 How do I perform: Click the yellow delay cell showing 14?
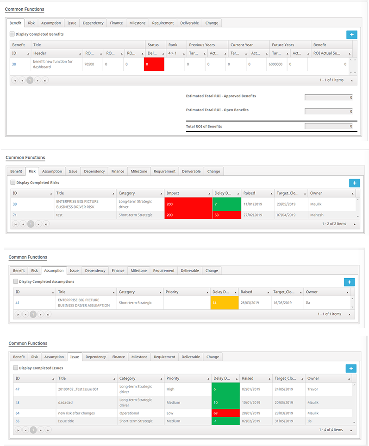pyautogui.click(x=224, y=302)
